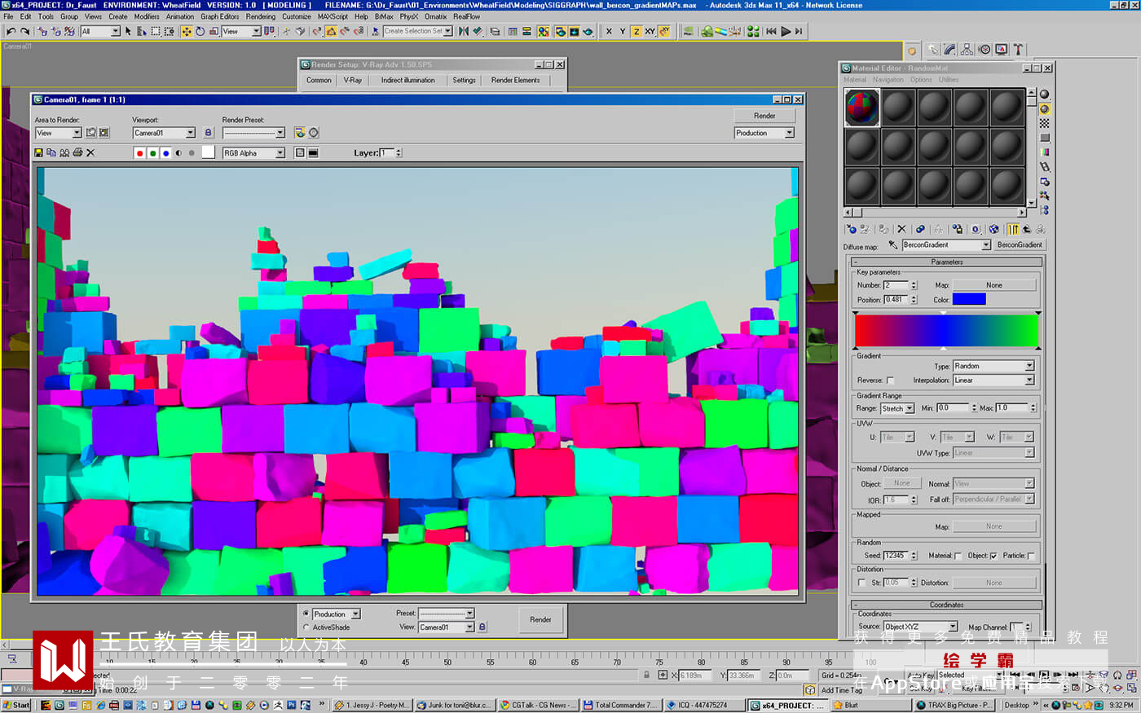Uncheck the Random Object checkbox
1141x713 pixels.
click(993, 556)
